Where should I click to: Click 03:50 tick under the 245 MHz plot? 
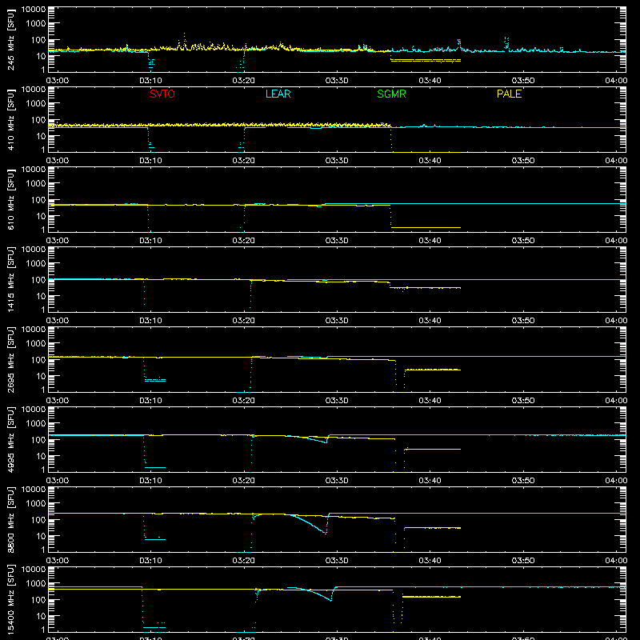[x=523, y=81]
